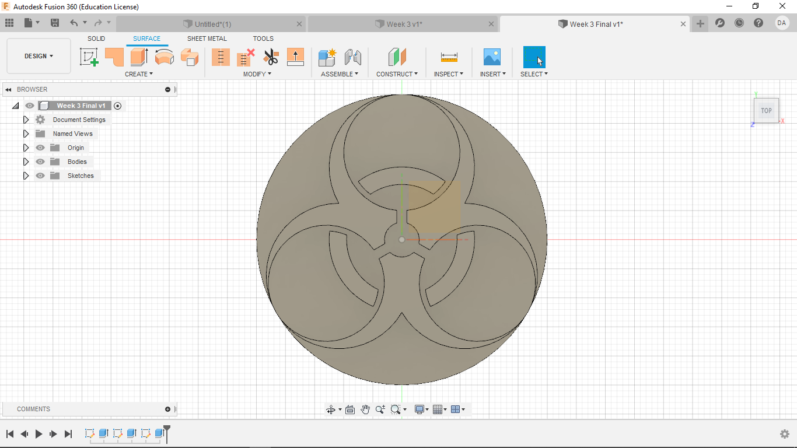Switch to the TOOLS tab
Image resolution: width=797 pixels, height=448 pixels.
[263, 38]
